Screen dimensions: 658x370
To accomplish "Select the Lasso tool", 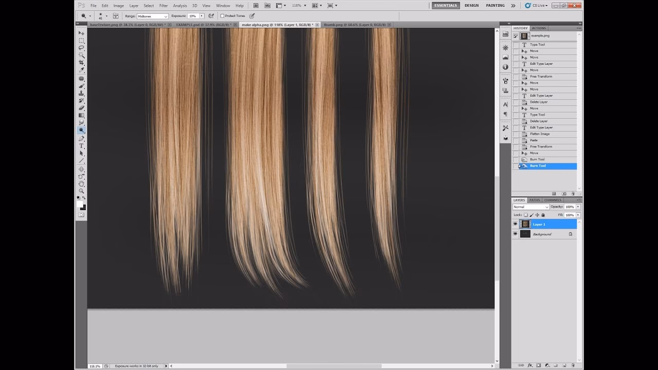I will pos(81,48).
